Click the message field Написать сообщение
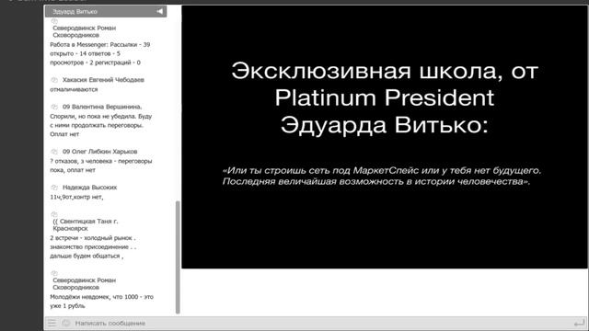 pyautogui.click(x=110, y=323)
